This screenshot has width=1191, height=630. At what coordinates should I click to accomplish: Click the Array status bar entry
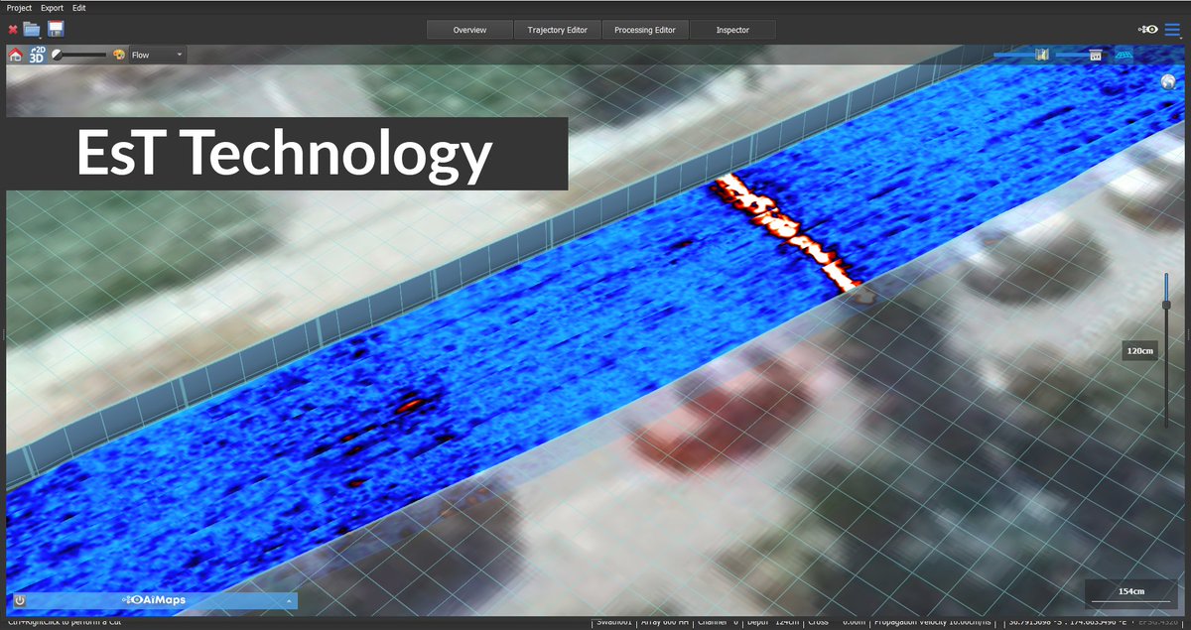[665, 623]
